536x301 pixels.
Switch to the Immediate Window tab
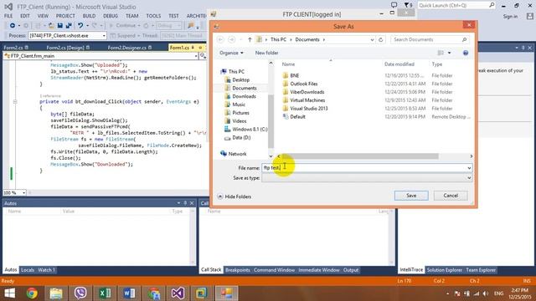point(319,270)
